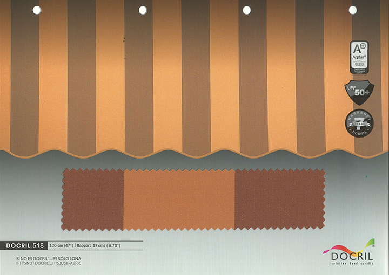The height and width of the screenshot is (275, 389).
Task: Pick the orange center of fabric swatch
Action: 179,198
